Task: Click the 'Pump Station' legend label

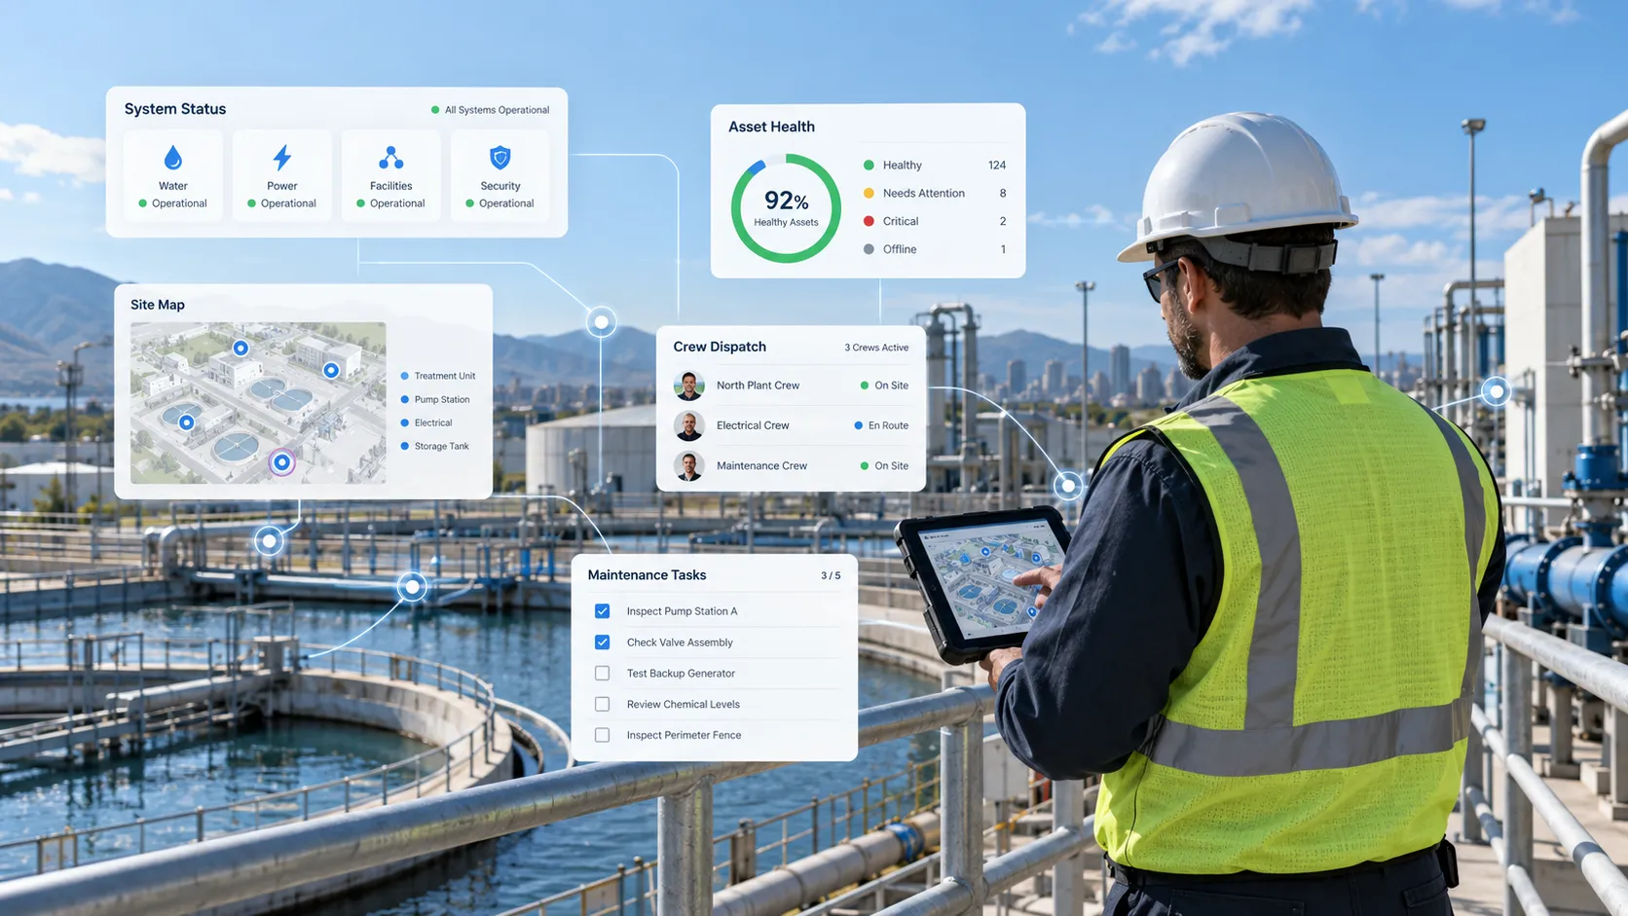Action: pyautogui.click(x=442, y=399)
